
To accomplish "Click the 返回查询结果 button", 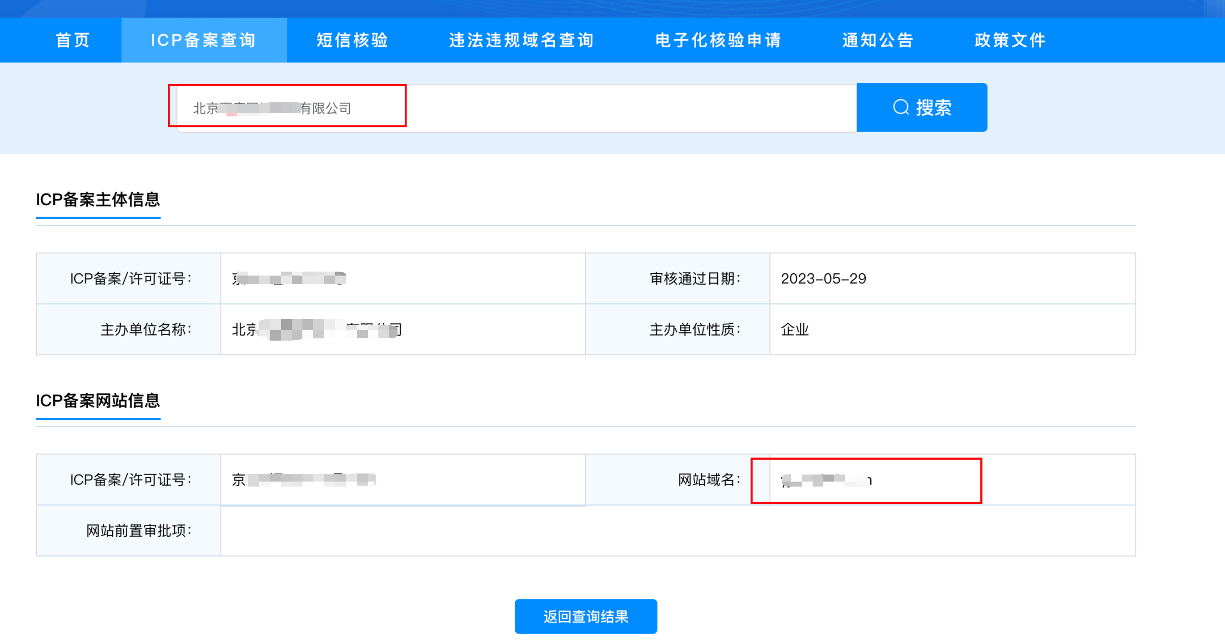I will 585,616.
